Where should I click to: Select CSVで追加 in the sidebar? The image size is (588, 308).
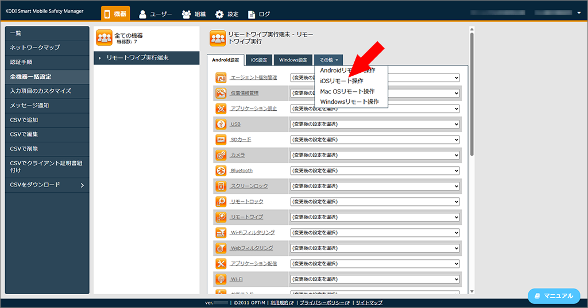(47, 120)
